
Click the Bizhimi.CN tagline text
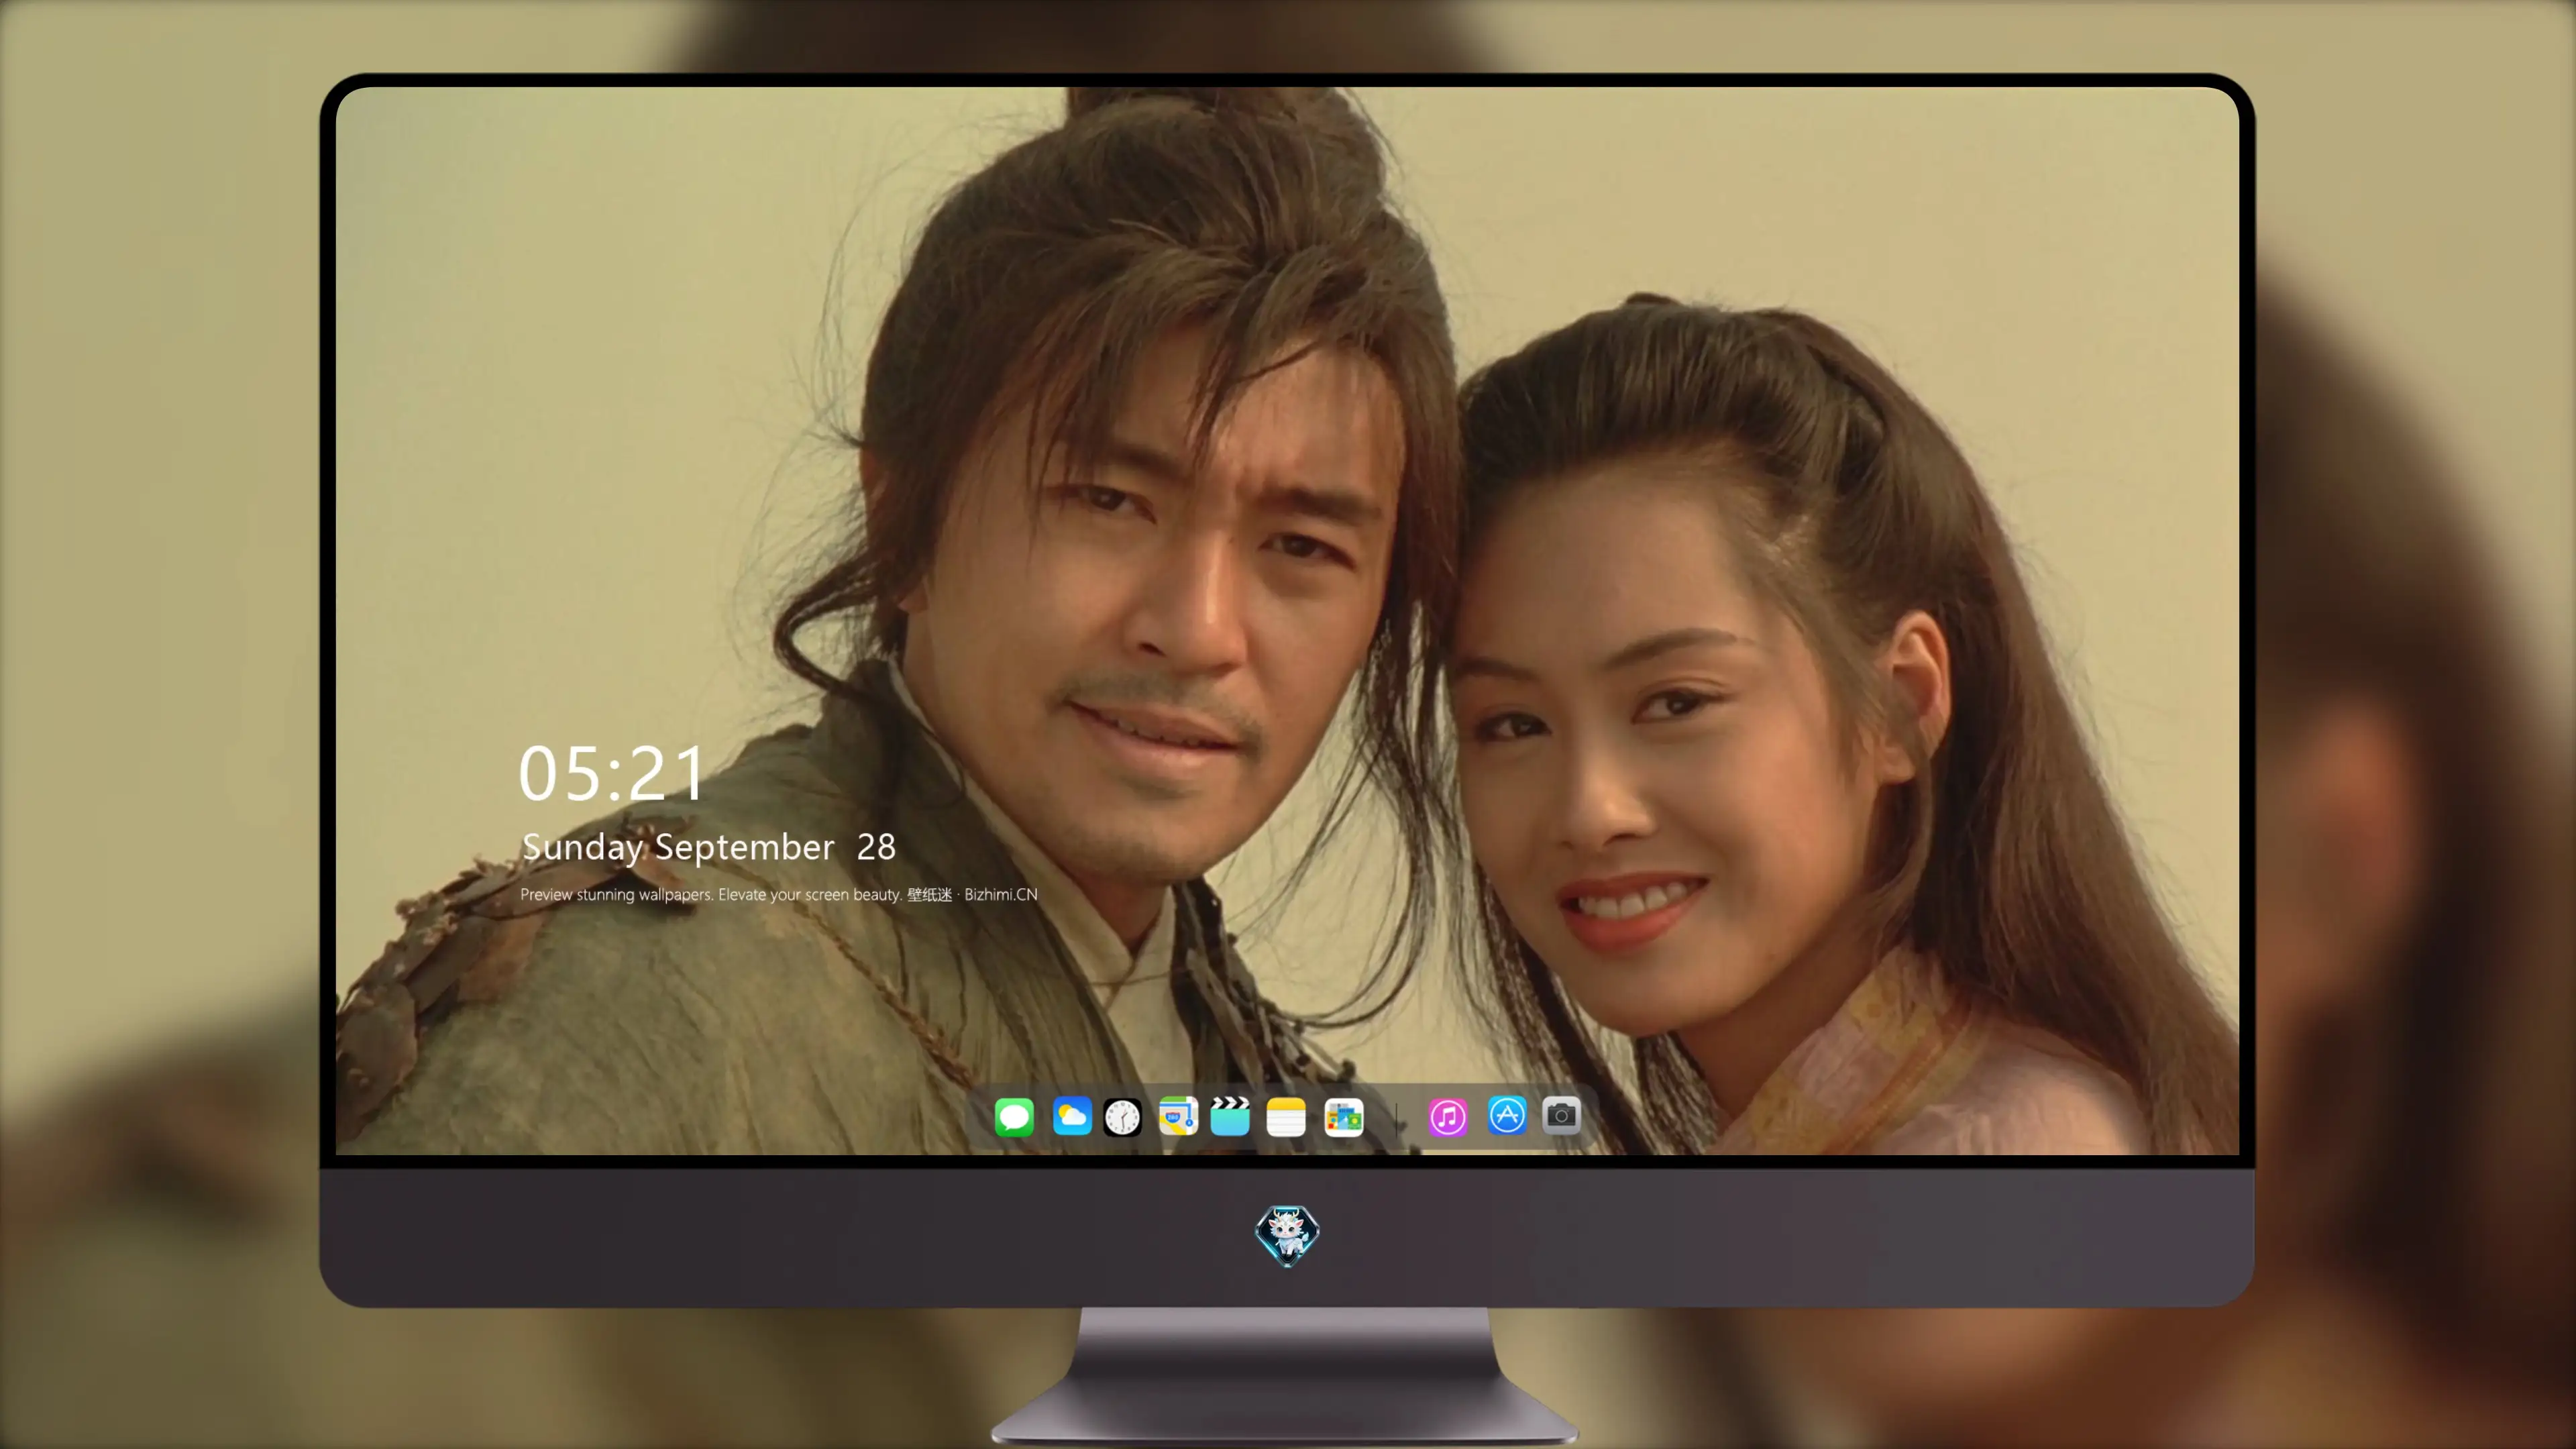(x=779, y=894)
